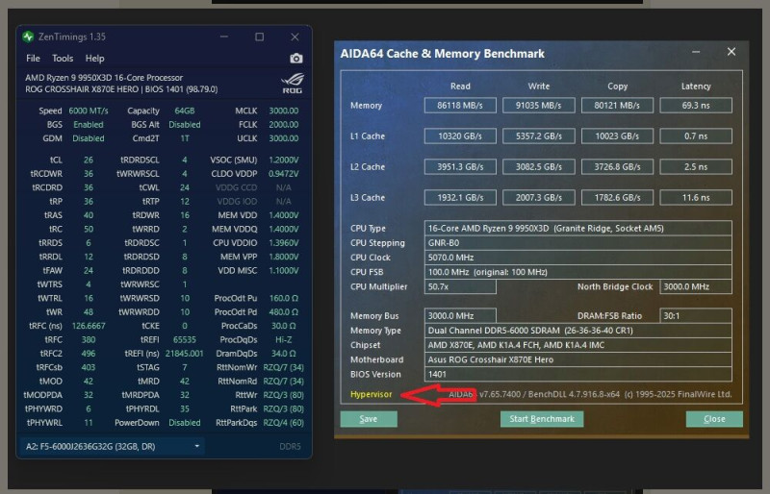The width and height of the screenshot is (770, 494).
Task: Click the RttParkDqs RZQ/4 (60) value
Action: (283, 422)
